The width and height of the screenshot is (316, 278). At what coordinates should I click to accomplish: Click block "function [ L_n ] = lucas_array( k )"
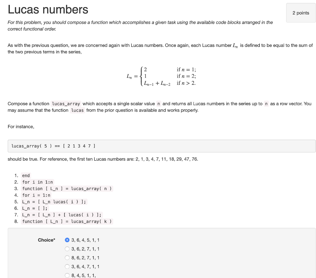pyautogui.click(x=67, y=221)
